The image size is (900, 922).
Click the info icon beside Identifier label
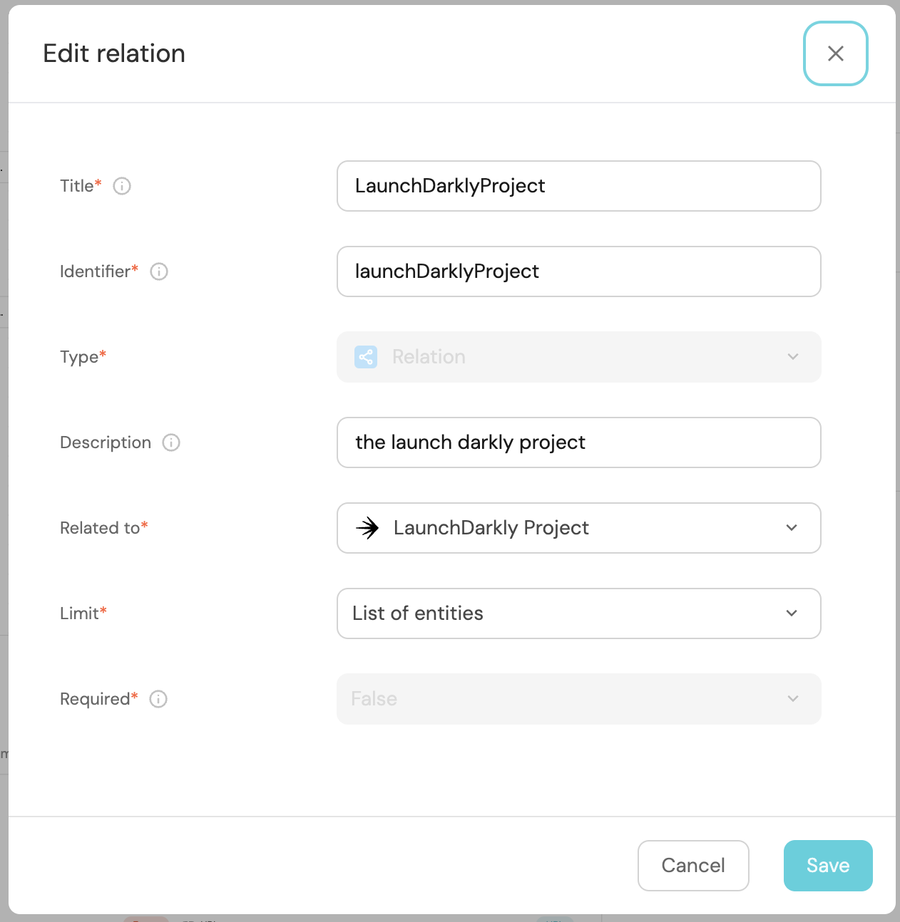point(159,271)
